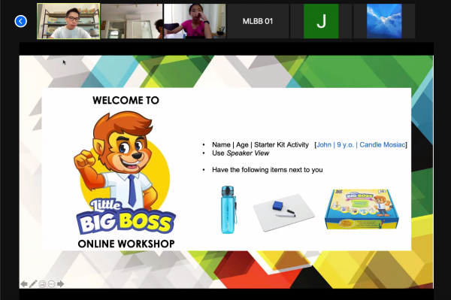
Task: Select the empty room video tile
Action: pyautogui.click(x=132, y=21)
